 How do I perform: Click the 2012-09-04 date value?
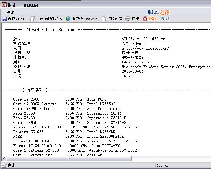point(132,71)
